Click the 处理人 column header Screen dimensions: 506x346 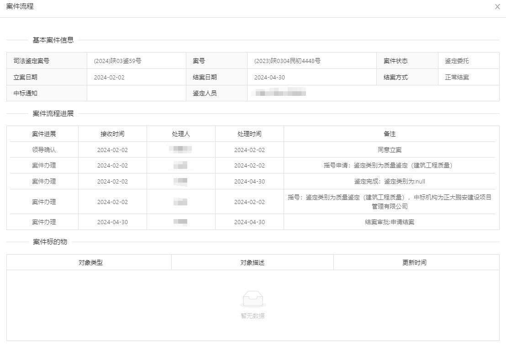point(181,134)
